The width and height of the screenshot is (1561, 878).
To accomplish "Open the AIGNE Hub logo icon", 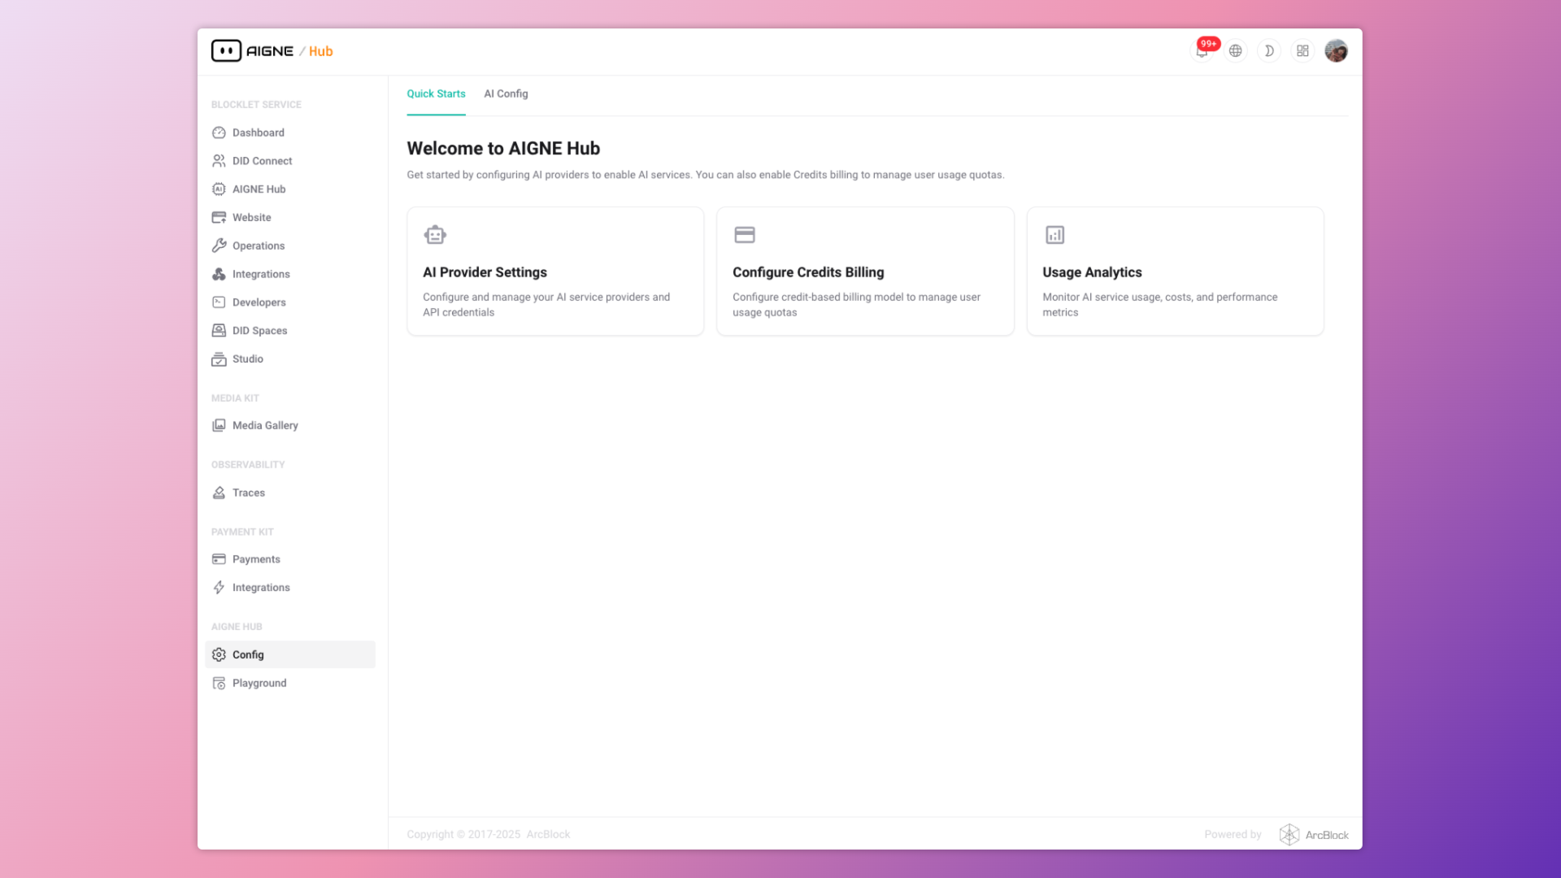I will (x=225, y=50).
